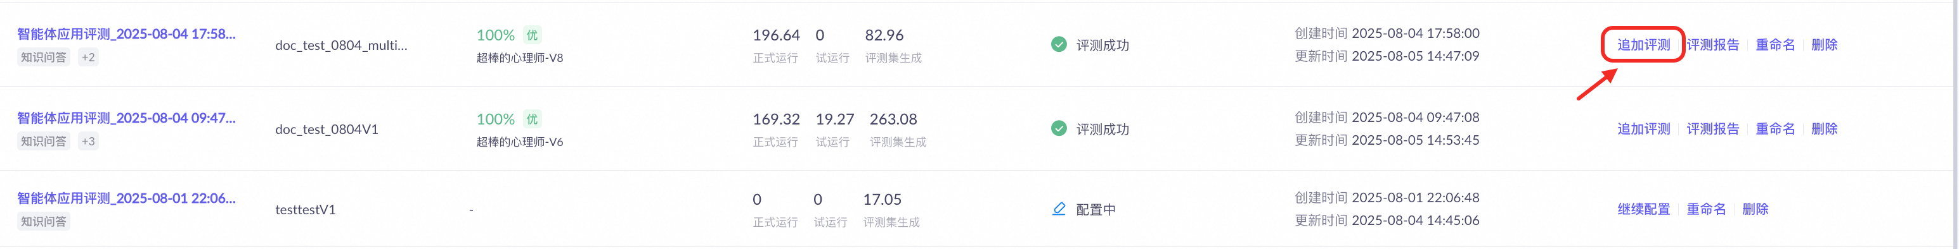
Task: Click 重命名 for doc_test_0804V1 row
Action: [x=1775, y=129]
